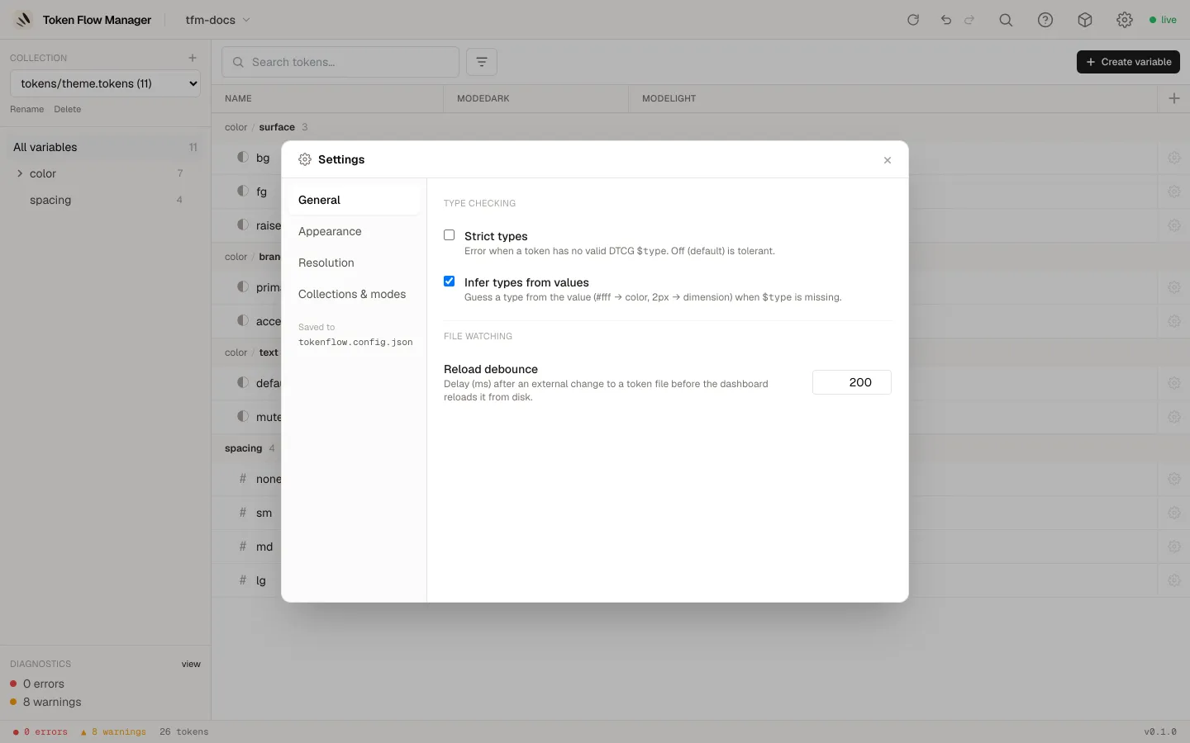Click the Token Flow Manager logo icon
The height and width of the screenshot is (743, 1190).
point(23,20)
